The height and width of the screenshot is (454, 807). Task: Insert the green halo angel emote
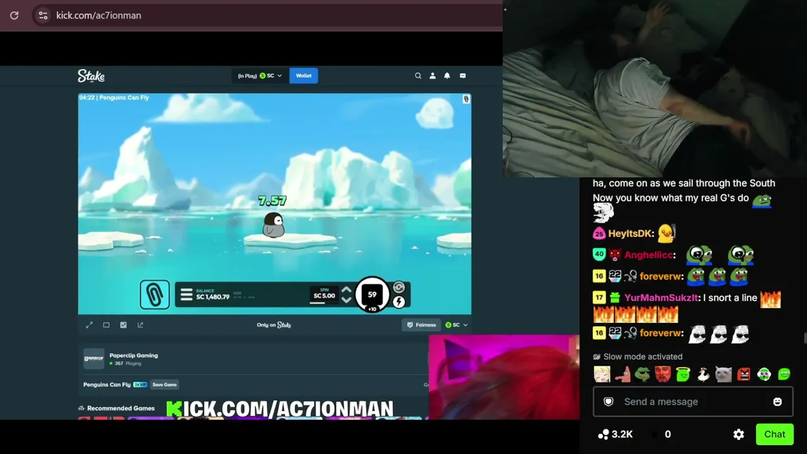click(x=683, y=375)
